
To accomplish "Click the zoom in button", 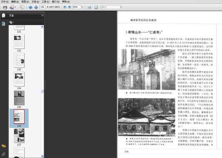I will pyautogui.click(x=70, y=7).
